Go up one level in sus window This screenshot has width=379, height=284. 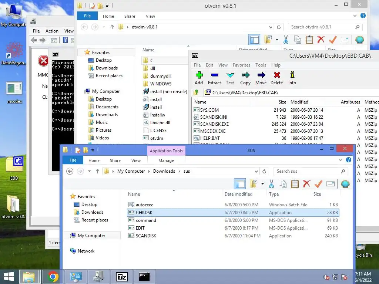97,171
